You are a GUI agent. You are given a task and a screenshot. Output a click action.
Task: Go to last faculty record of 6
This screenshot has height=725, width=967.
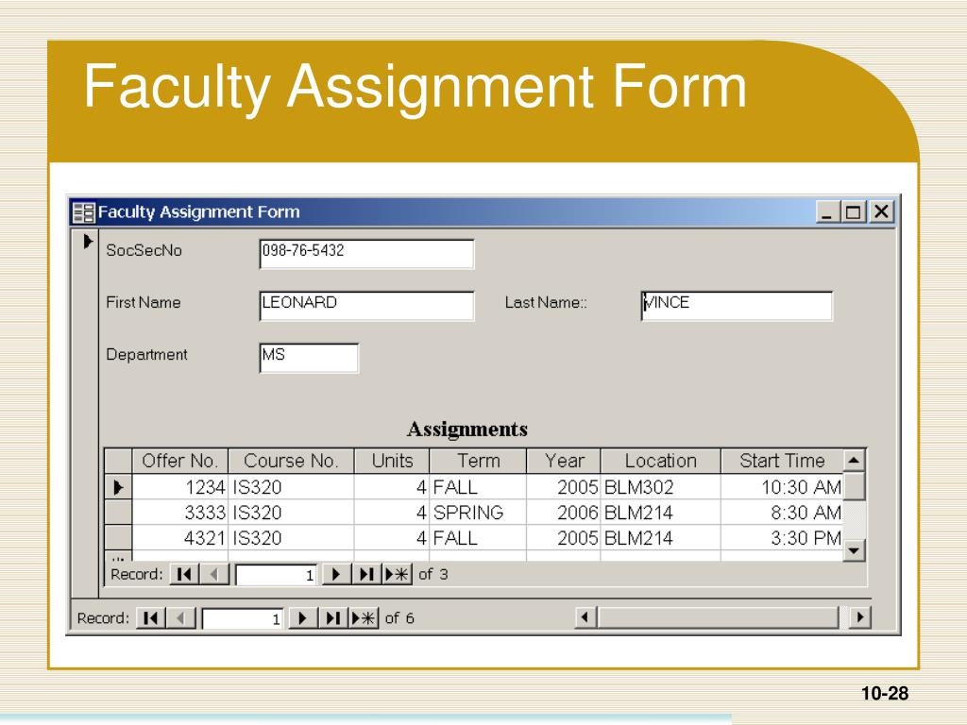click(332, 618)
